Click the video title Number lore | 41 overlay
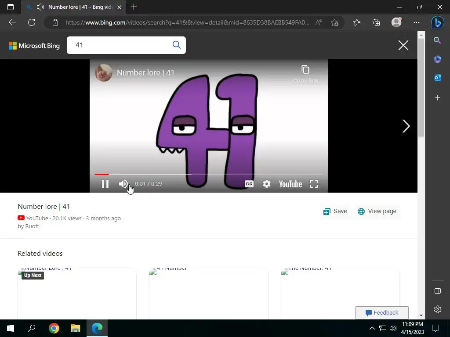This screenshot has height=337, width=450. click(x=145, y=73)
